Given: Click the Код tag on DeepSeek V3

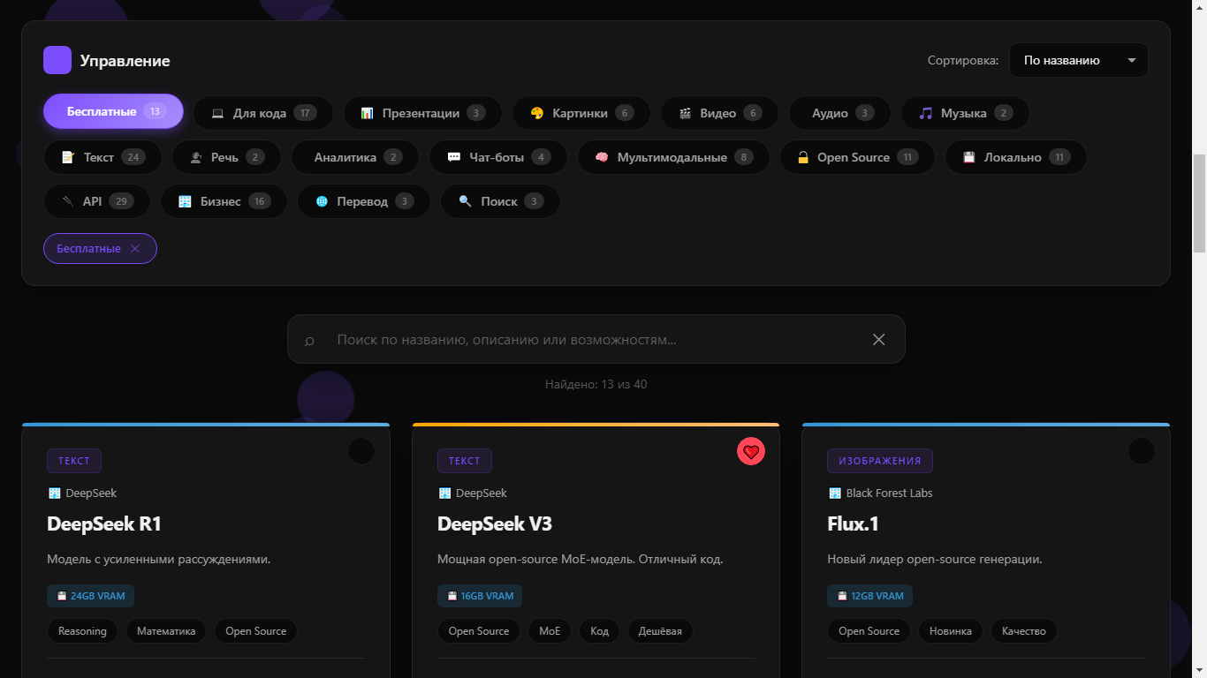Looking at the screenshot, I should 599,631.
